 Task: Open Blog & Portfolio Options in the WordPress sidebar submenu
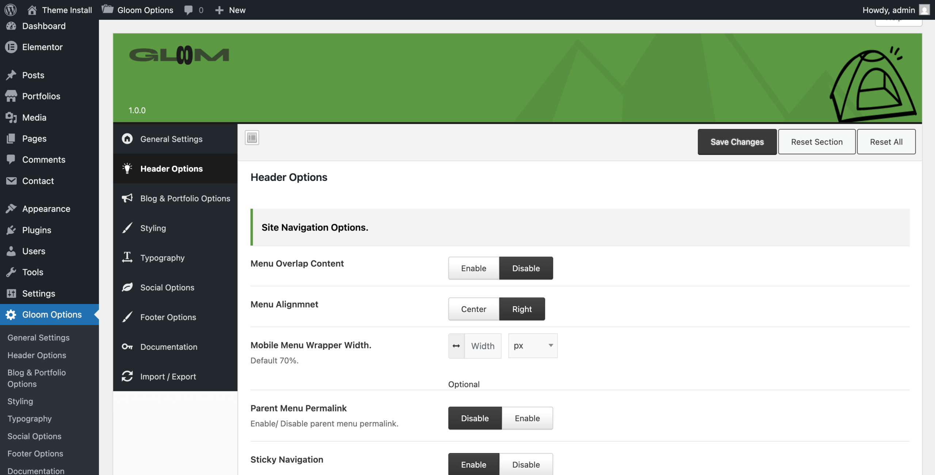coord(37,378)
